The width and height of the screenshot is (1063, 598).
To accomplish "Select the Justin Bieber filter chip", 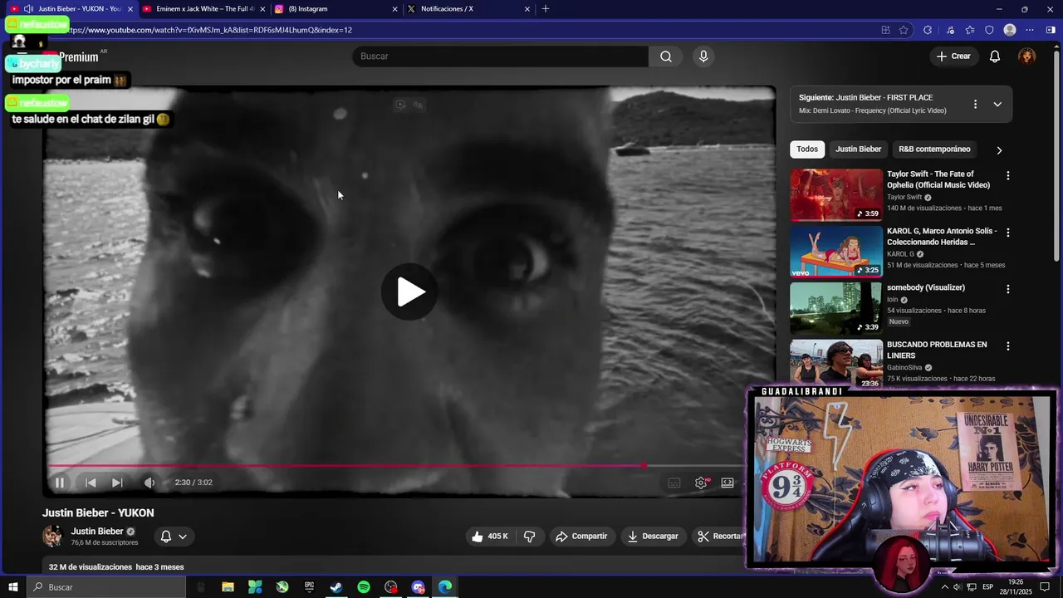I will click(x=858, y=149).
